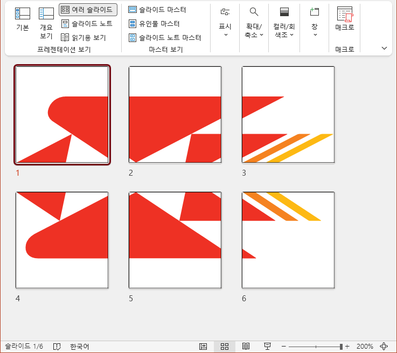This screenshot has height=353, width=397.
Task: Select slide 3 thumbnail with orange stripes
Action: 288,114
